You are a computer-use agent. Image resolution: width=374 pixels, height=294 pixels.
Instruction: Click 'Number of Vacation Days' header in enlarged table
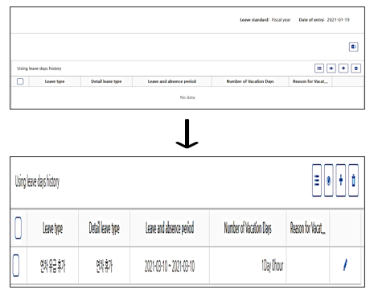pos(248,228)
